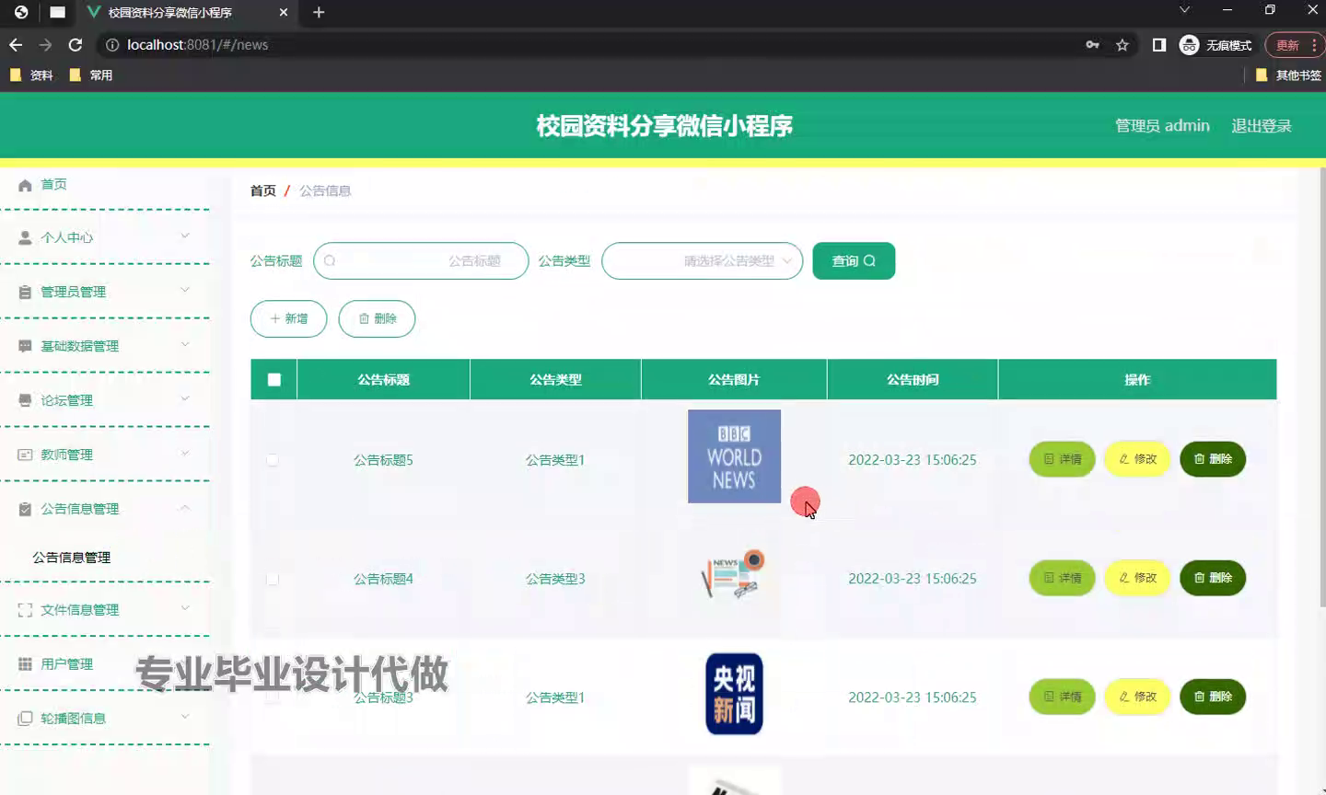
Task: Open a new browser tab
Action: click(x=319, y=12)
